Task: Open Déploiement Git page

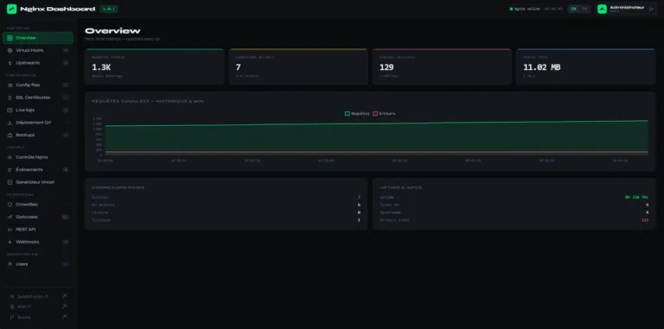Action: coord(38,123)
